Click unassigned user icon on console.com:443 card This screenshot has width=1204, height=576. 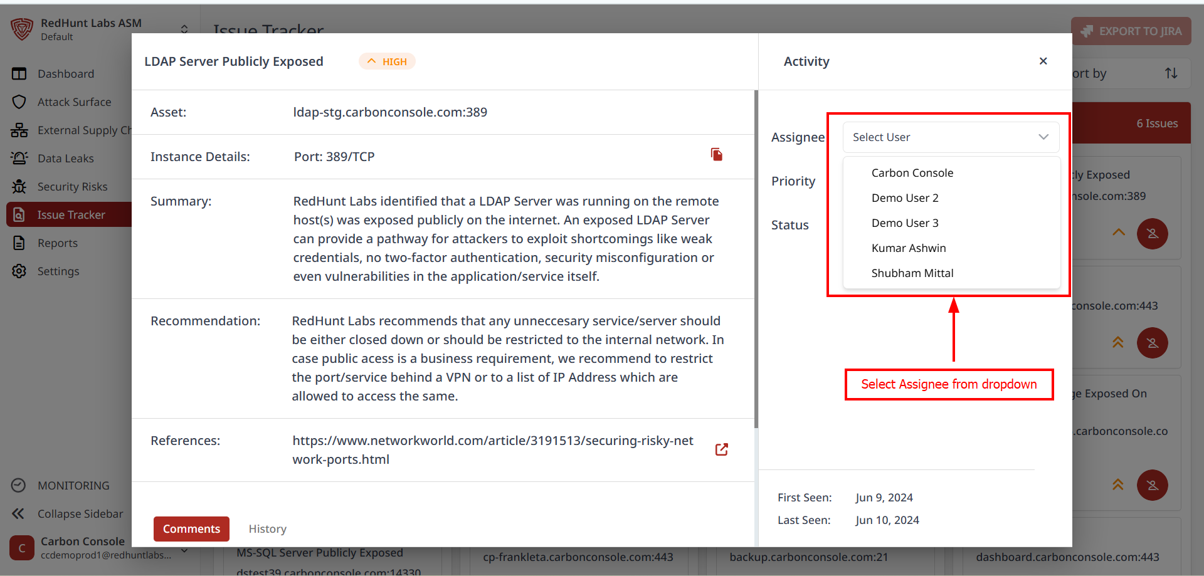(x=1153, y=343)
